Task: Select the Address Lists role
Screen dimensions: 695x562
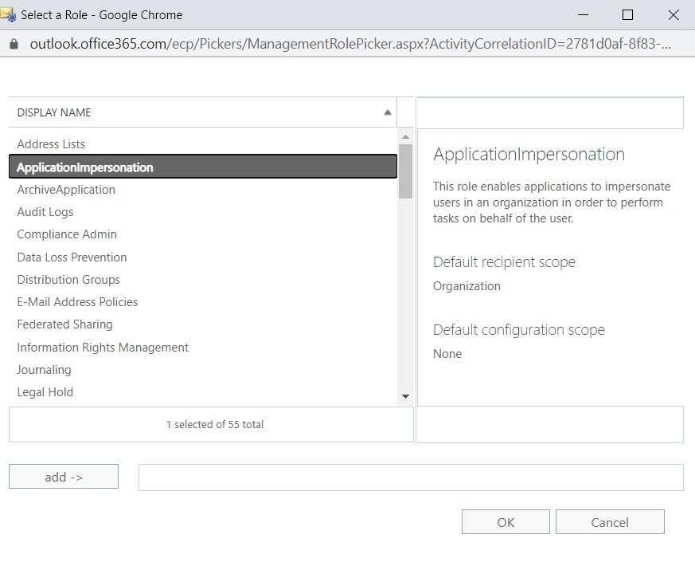Action: coord(51,144)
